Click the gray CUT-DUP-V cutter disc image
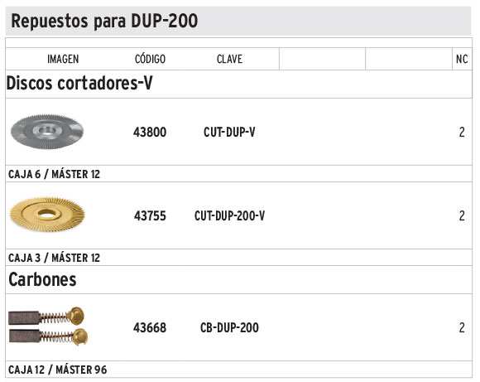The width and height of the screenshot is (480, 382). click(x=47, y=132)
